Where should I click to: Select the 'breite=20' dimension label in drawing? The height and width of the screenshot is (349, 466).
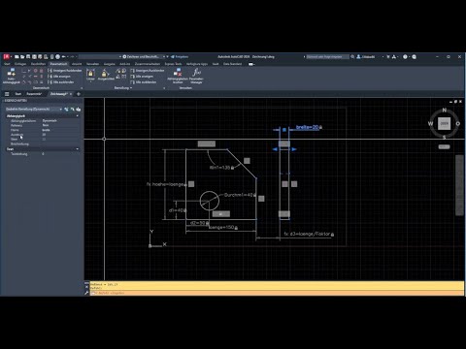coord(309,127)
